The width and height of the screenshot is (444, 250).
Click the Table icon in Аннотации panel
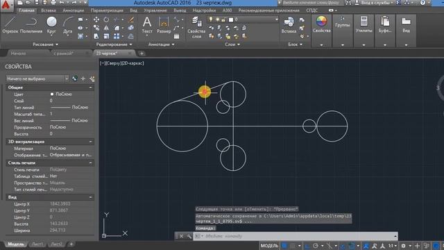[x=176, y=36]
